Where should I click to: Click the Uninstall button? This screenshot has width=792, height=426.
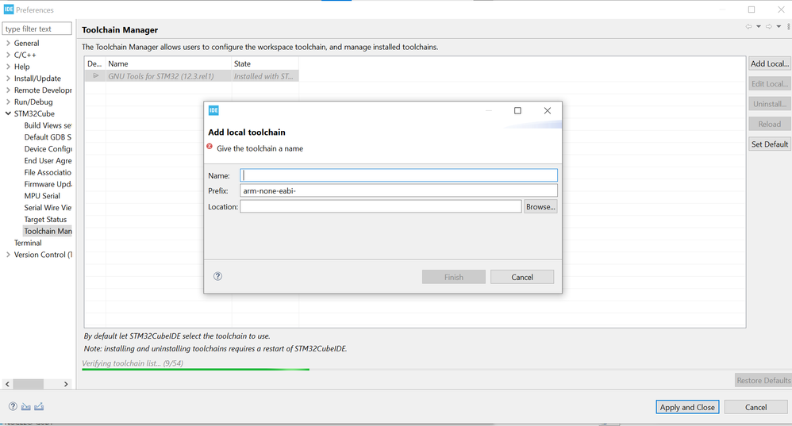tap(769, 104)
